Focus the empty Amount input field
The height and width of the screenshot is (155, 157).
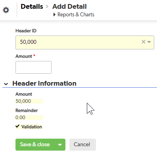tap(33, 67)
